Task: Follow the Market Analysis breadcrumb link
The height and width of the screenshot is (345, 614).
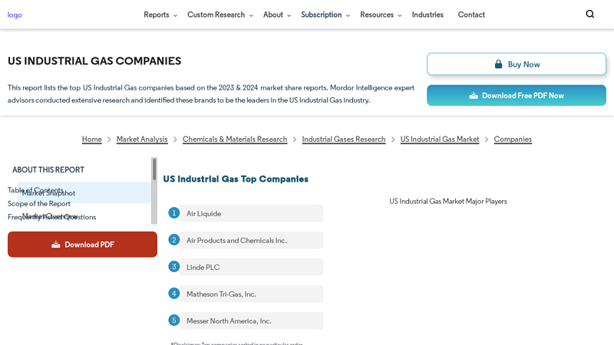Action: [x=142, y=140]
